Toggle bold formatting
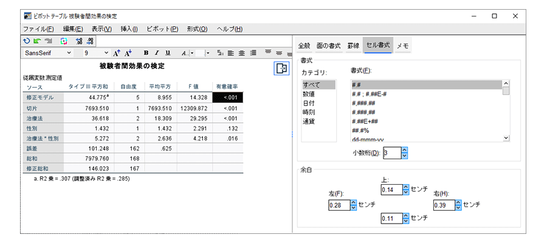The width and height of the screenshot is (547, 243). point(146,53)
